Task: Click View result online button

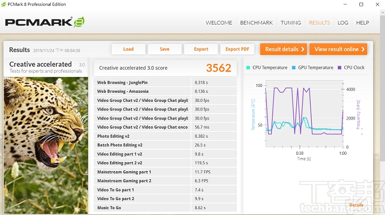Action: 338,49
